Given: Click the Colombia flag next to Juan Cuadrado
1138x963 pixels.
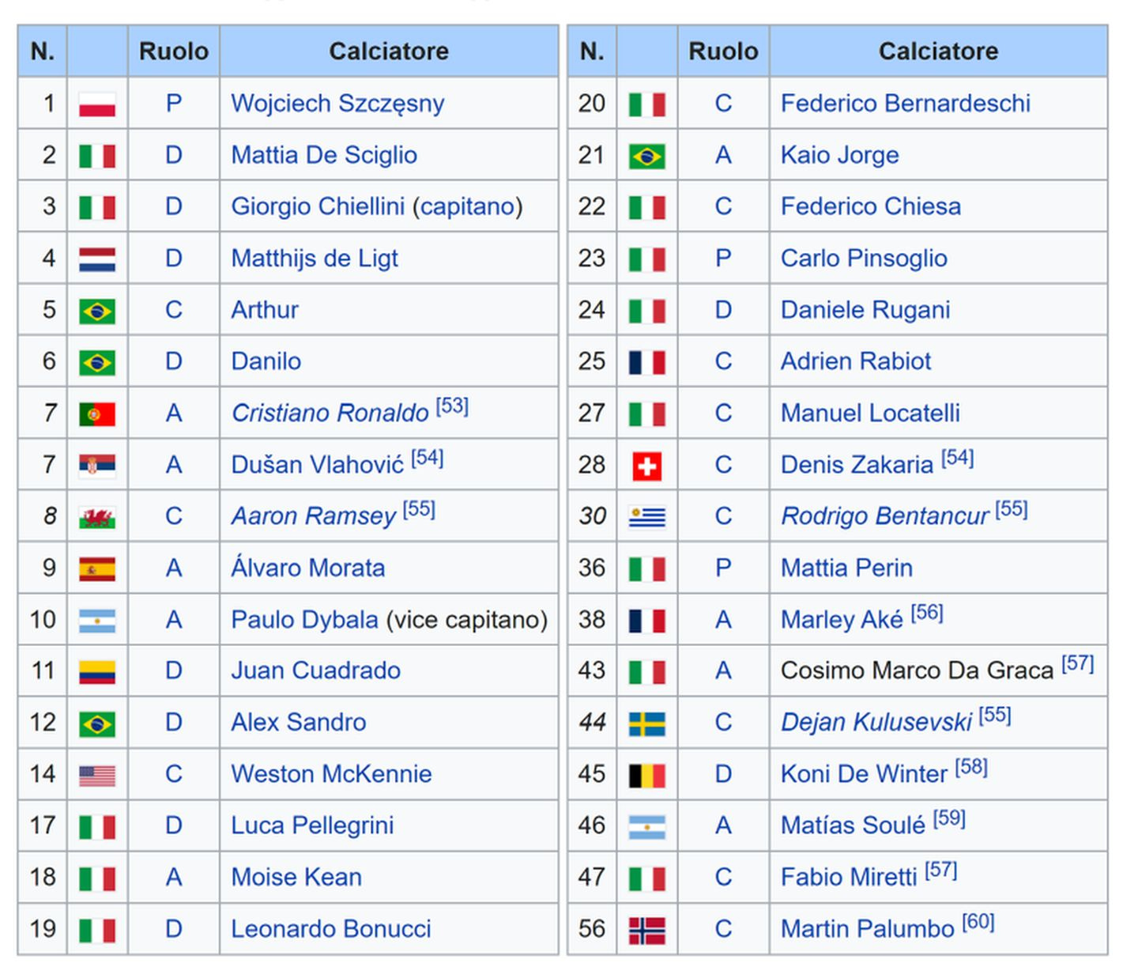Looking at the screenshot, I should click(97, 673).
